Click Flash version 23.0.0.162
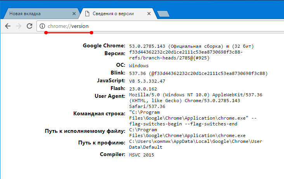 pyautogui.click(x=143, y=89)
